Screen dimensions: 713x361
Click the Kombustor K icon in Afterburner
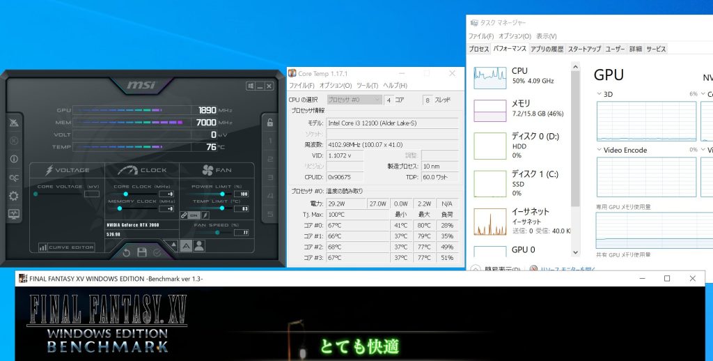coord(14,141)
